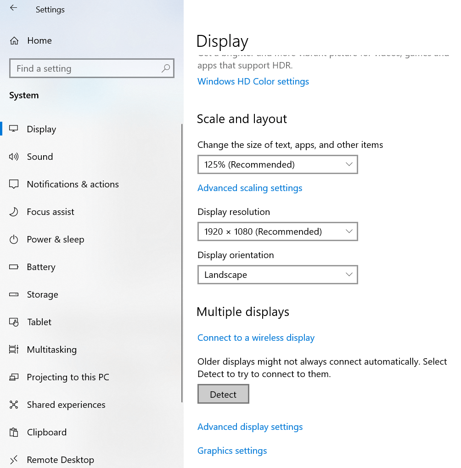Go to Multitasking settings
461x468 pixels.
[x=51, y=350]
